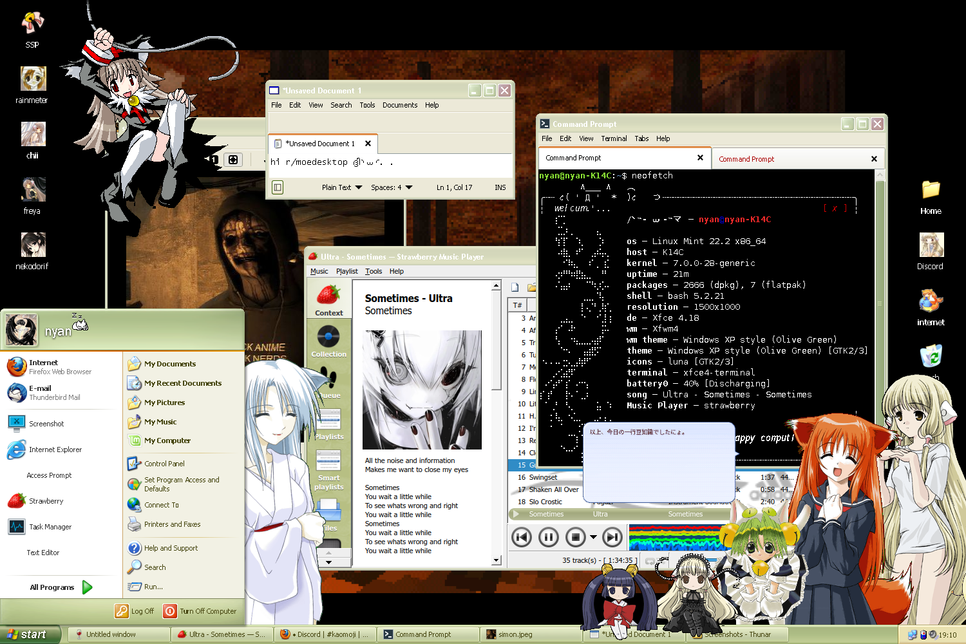Image resolution: width=966 pixels, height=644 pixels.
Task: Open My Recent Documents in Start menu
Action: (x=175, y=383)
